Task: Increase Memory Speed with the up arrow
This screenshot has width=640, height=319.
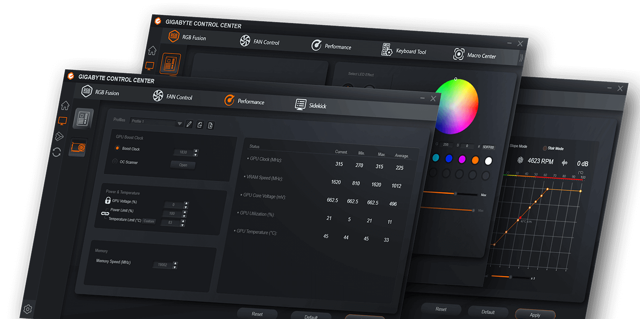Action: (175, 264)
